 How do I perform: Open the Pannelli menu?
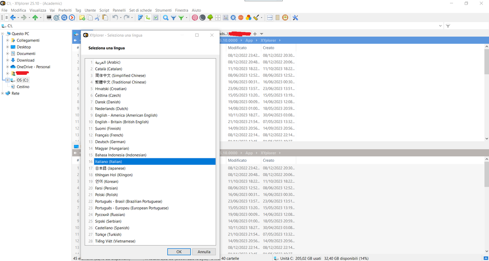click(x=119, y=10)
